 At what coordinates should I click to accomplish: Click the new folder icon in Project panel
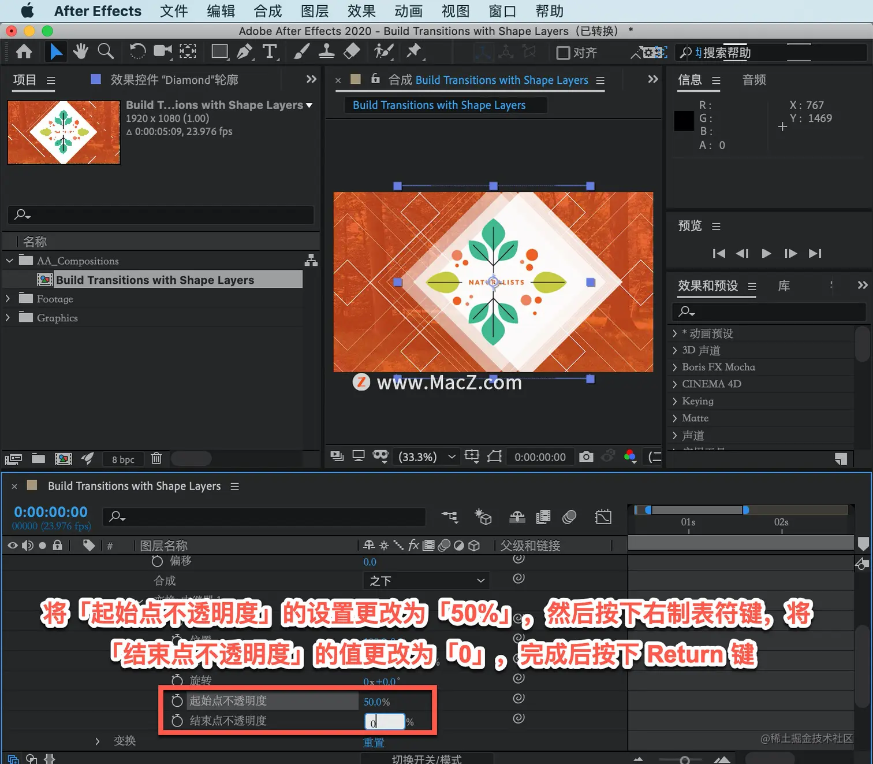[x=39, y=458]
